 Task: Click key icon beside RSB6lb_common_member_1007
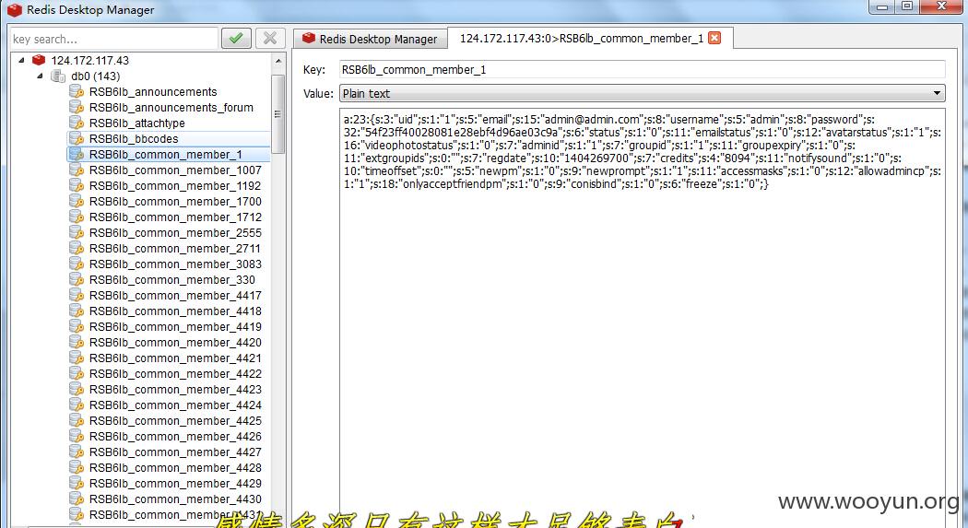[77, 170]
